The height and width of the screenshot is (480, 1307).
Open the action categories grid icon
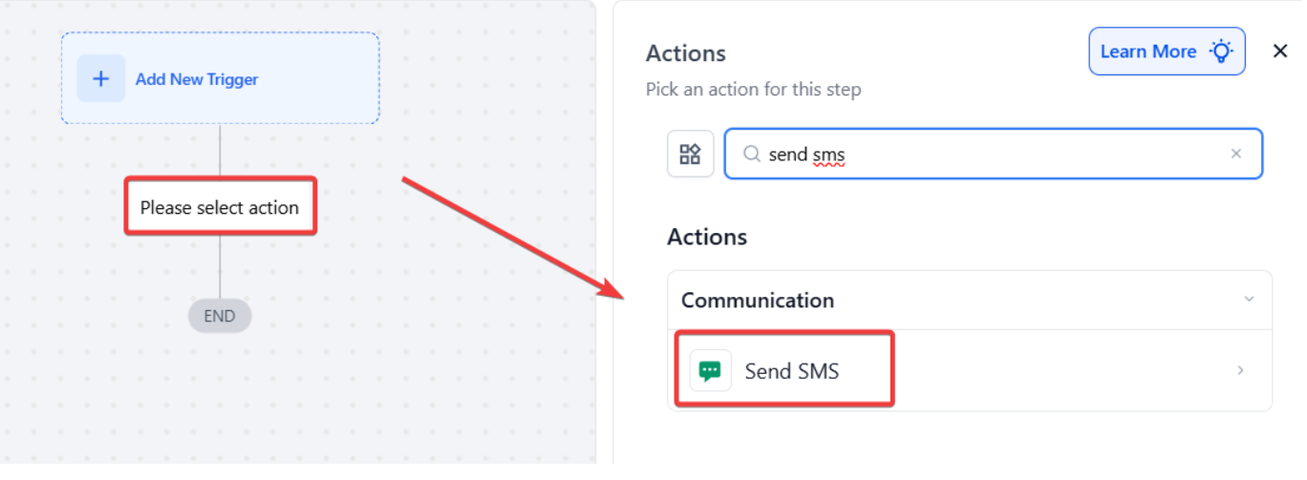[690, 154]
